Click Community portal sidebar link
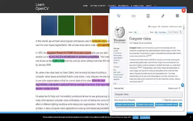Viewport: 193px width, 121px height. 118,75
